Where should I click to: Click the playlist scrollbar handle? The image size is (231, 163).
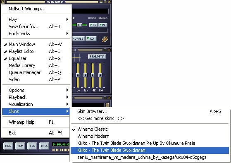107,105
